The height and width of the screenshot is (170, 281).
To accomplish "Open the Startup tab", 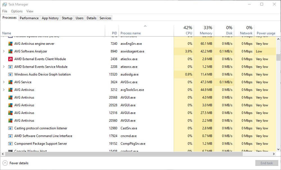I will (x=67, y=18).
